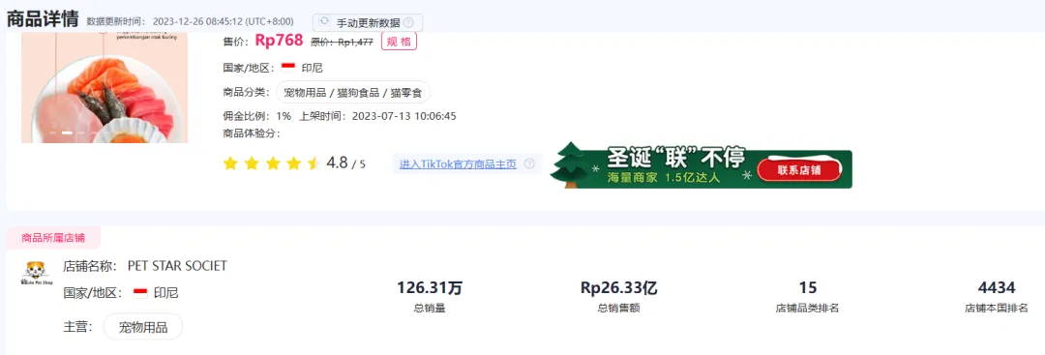Viewport: 1045px width, 355px height.
Task: Select the product category tag chip
Action: click(352, 92)
